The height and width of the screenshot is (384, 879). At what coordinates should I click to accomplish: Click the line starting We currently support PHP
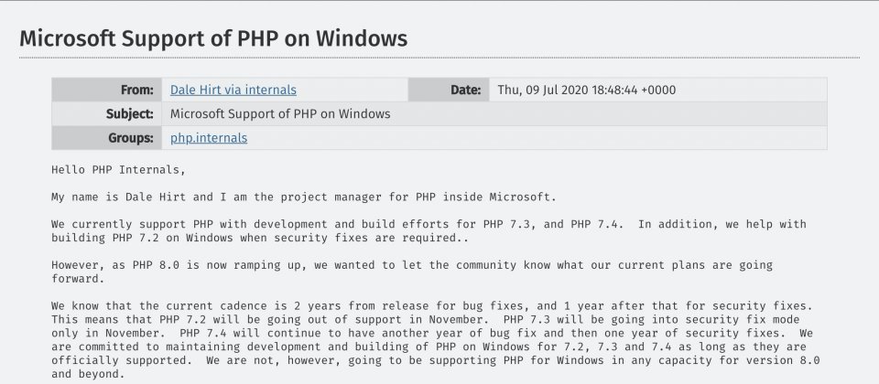tap(429, 224)
